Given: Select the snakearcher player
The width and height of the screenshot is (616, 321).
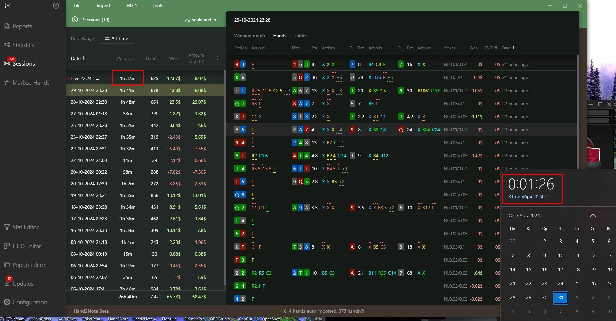Looking at the screenshot, I should point(201,20).
